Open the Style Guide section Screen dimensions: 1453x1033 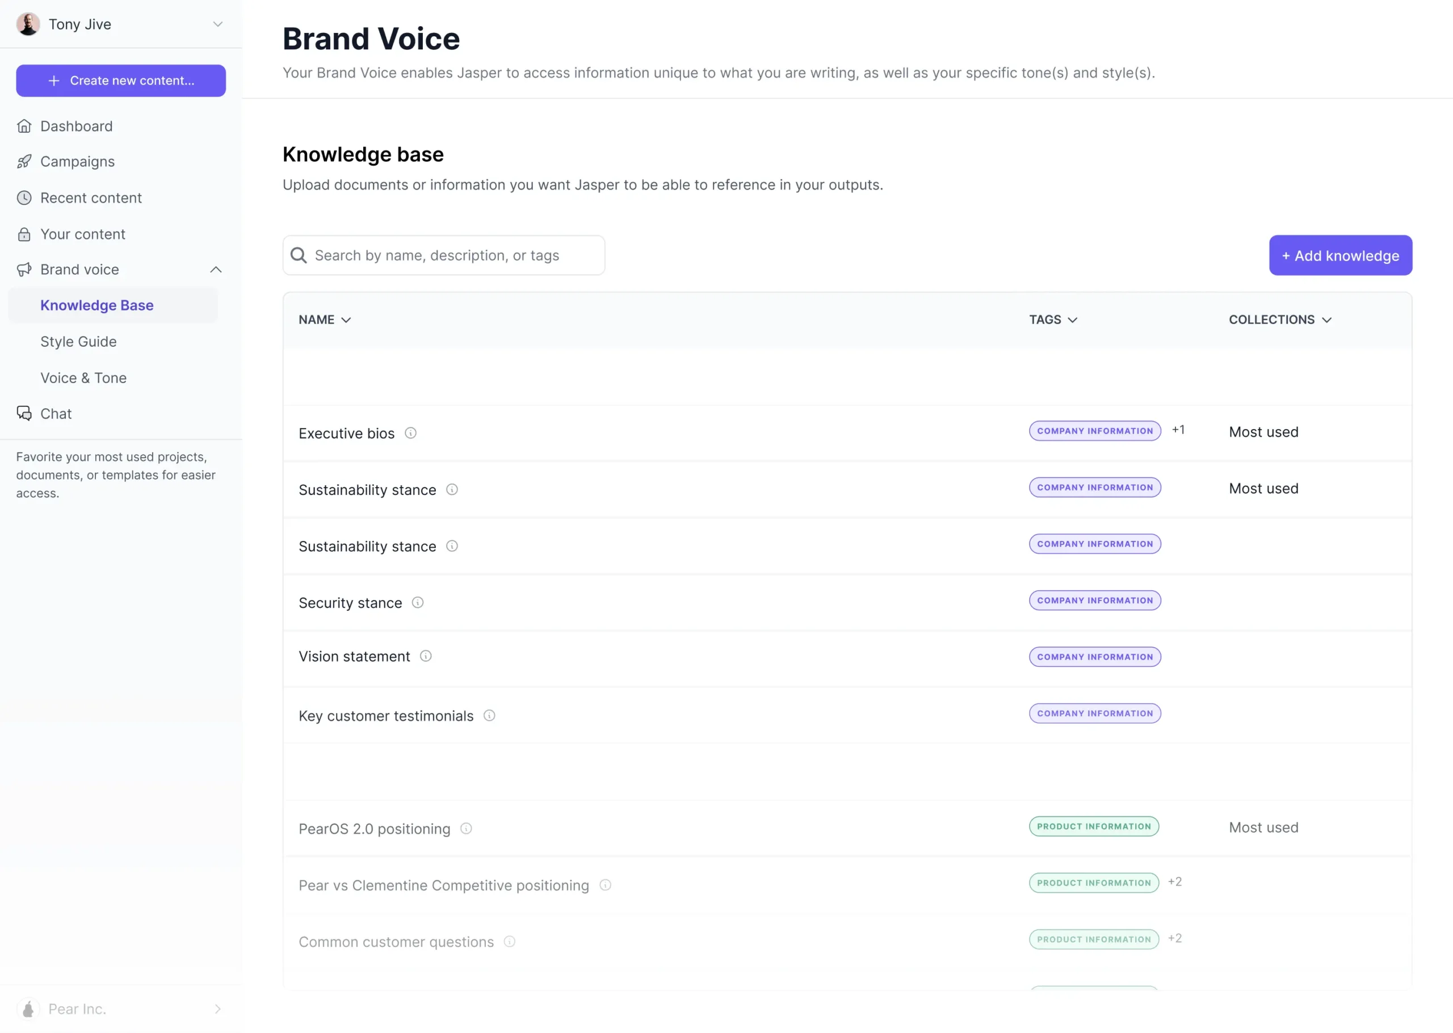pyautogui.click(x=78, y=341)
